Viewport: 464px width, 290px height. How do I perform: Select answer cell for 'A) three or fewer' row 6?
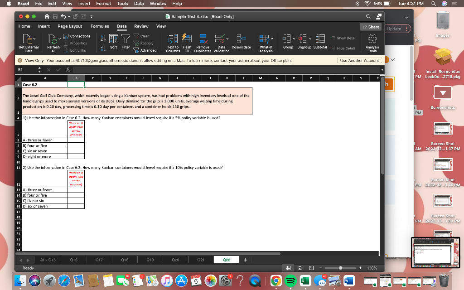pos(76,140)
